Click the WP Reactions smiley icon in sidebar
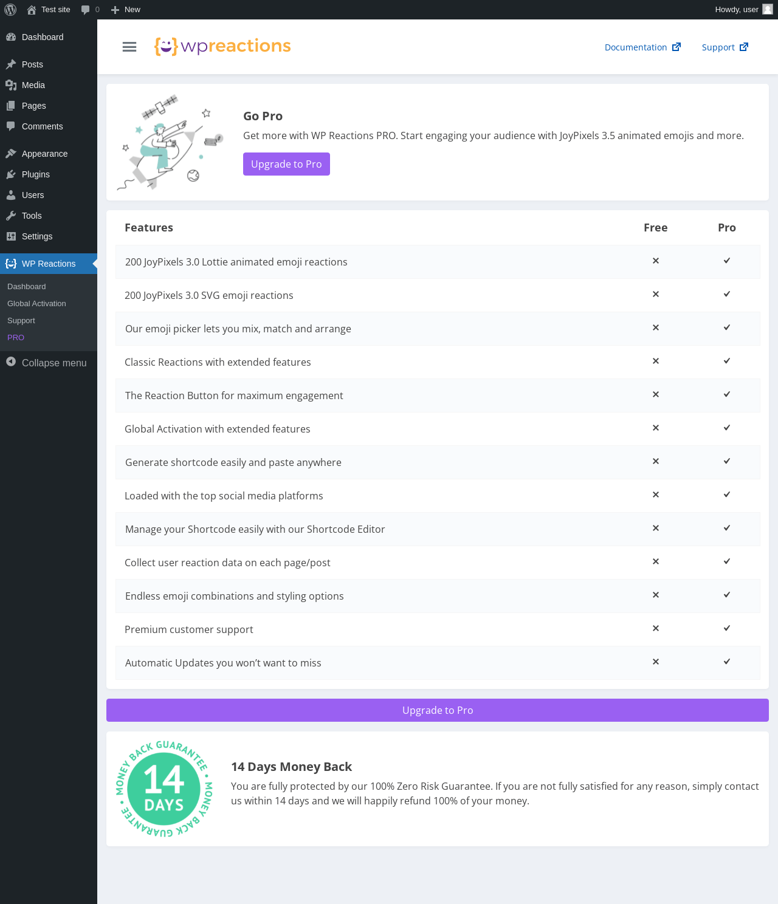Image resolution: width=778 pixels, height=904 pixels. [11, 264]
